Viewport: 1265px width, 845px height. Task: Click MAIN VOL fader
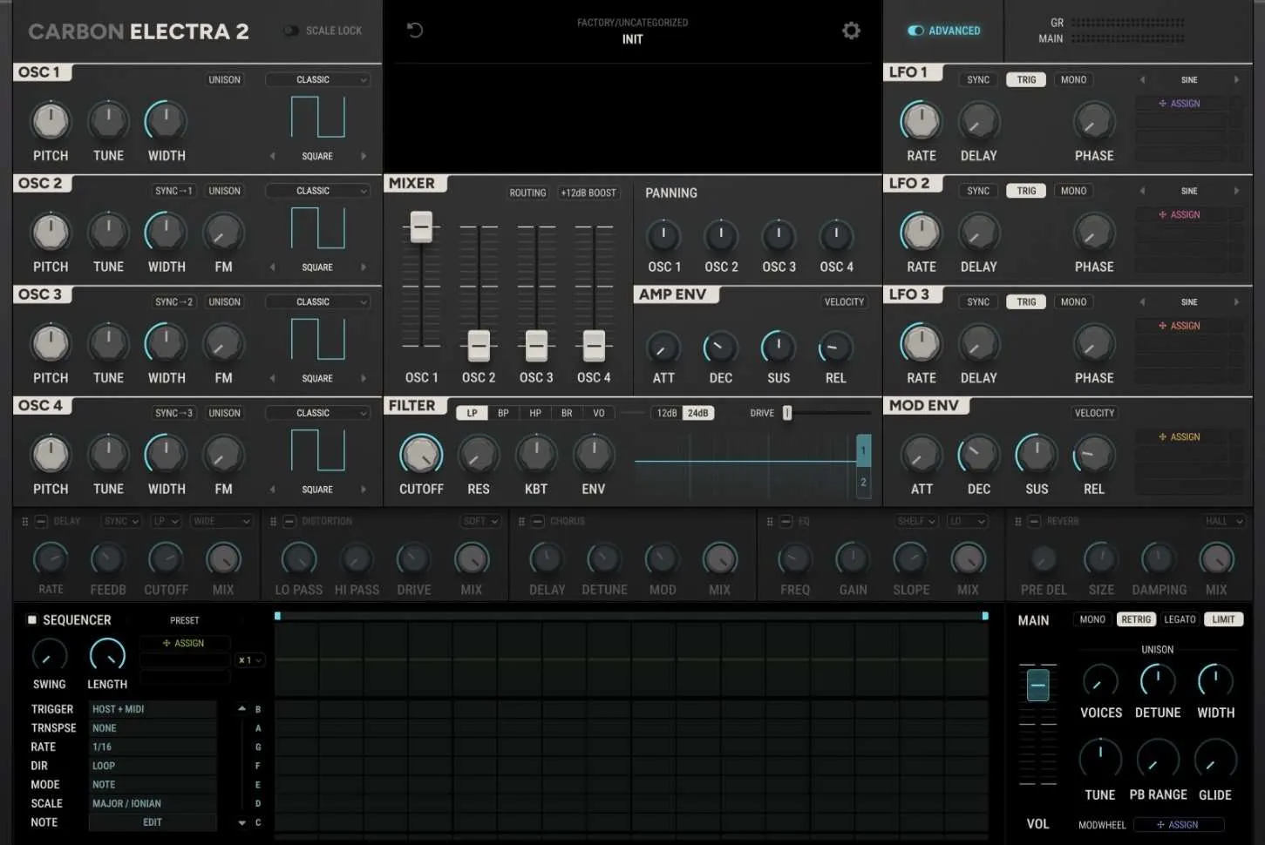1037,686
